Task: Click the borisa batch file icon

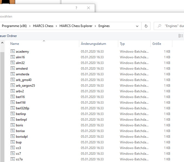Action: pyautogui.click(x=13, y=131)
